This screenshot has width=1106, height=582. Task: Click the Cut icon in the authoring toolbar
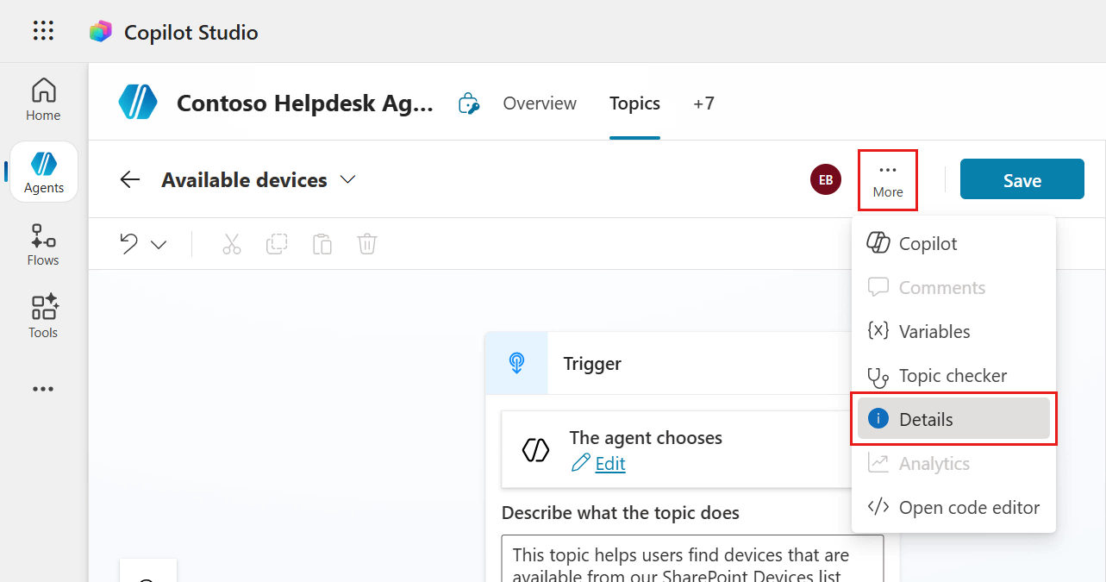tap(231, 243)
